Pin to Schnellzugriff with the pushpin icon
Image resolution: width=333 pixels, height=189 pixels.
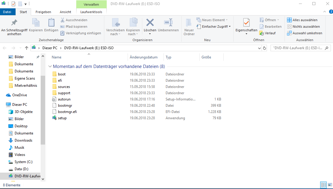point(14,22)
